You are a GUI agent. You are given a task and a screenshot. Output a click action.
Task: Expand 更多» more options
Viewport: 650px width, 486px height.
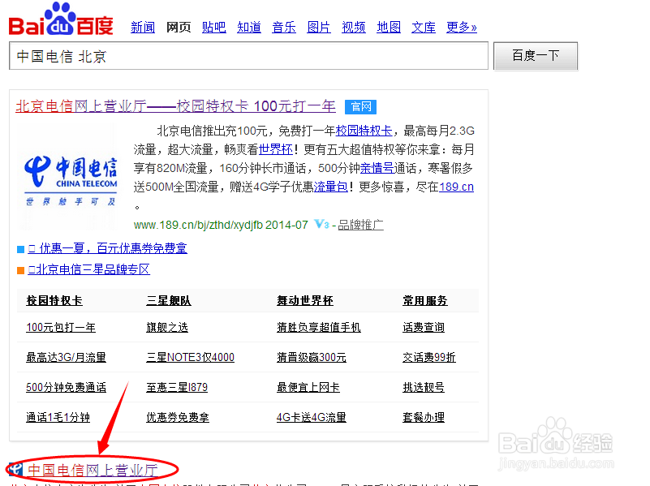tap(462, 28)
